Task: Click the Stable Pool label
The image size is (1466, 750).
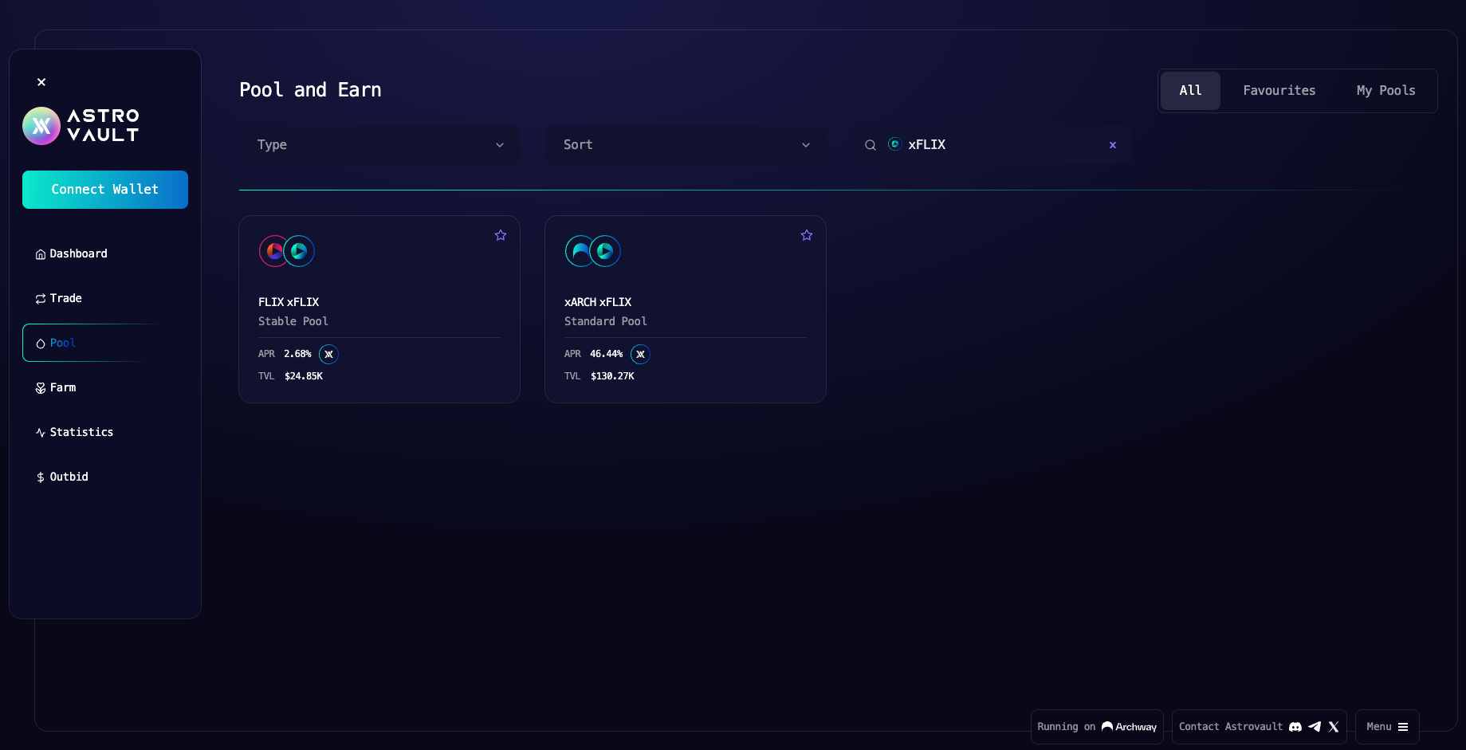Action: click(x=293, y=321)
